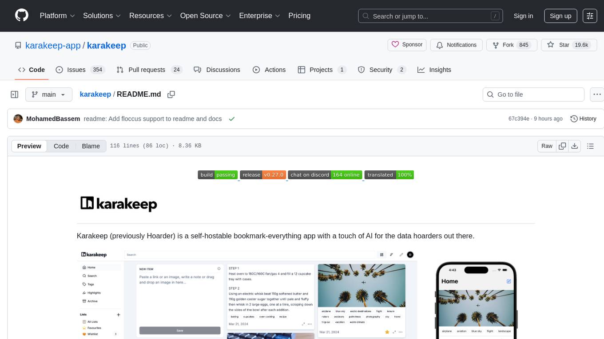This screenshot has width=604, height=339.
Task: View commit status green checkmark
Action: click(231, 119)
